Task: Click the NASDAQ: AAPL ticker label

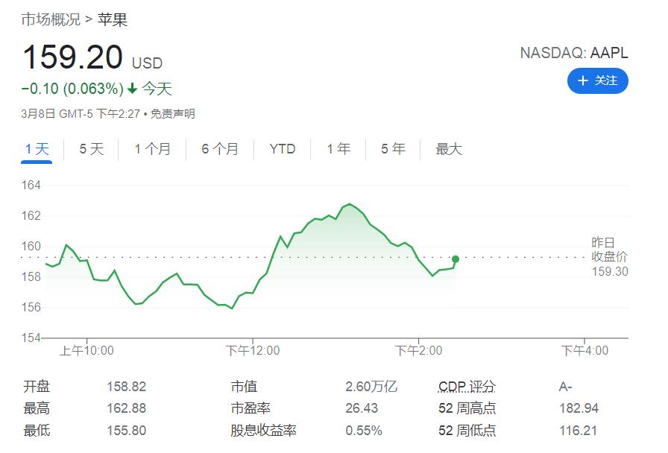Action: point(573,53)
